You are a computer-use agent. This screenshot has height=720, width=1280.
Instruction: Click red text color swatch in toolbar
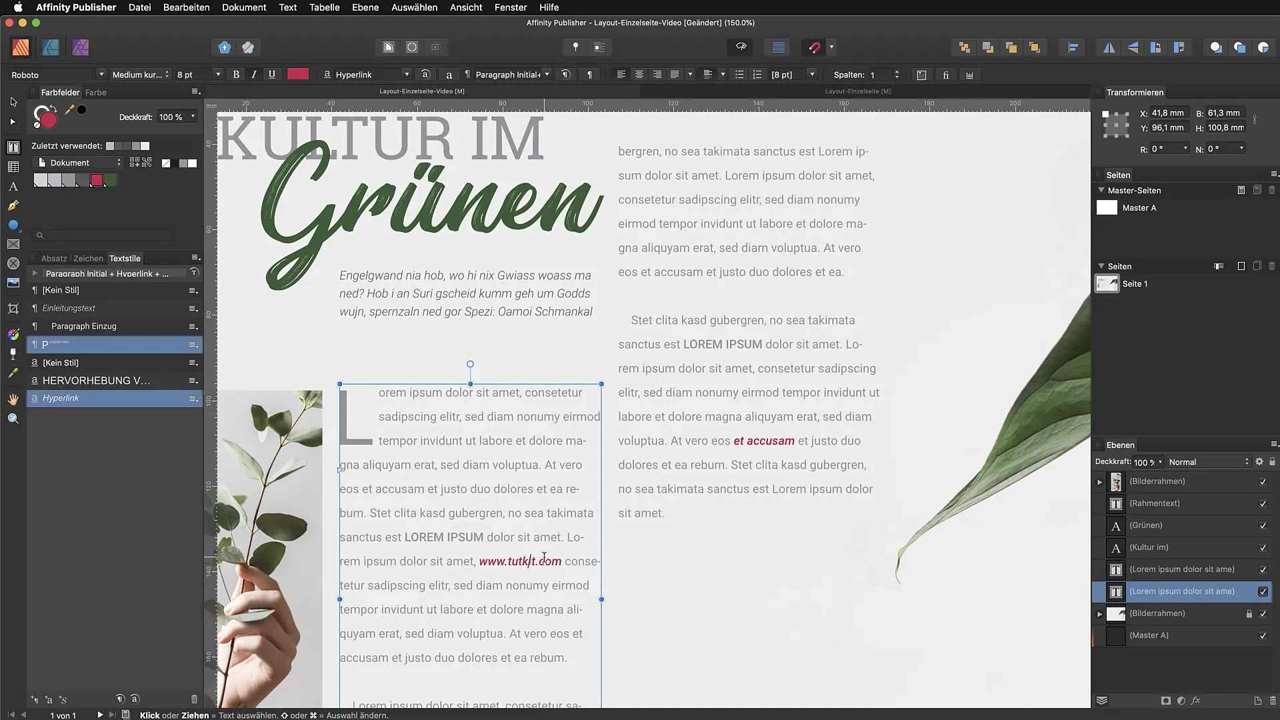298,74
